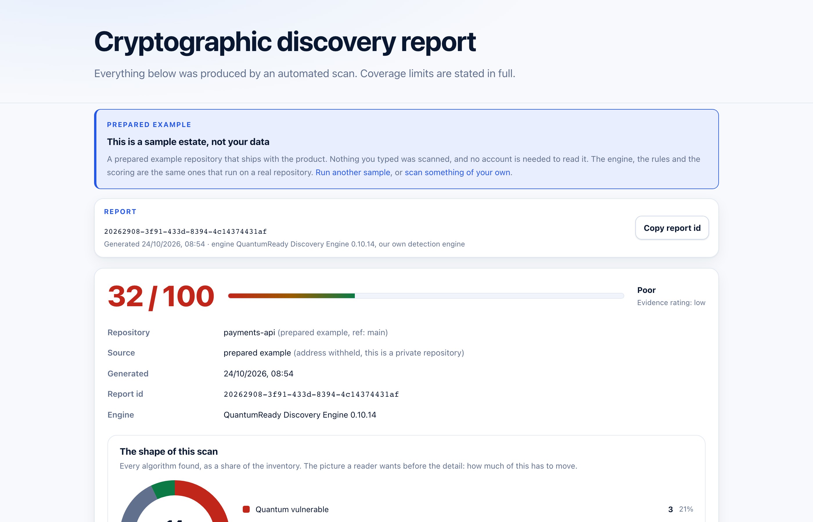Click the Evidence rating: low text
The width and height of the screenshot is (813, 522).
coord(671,302)
